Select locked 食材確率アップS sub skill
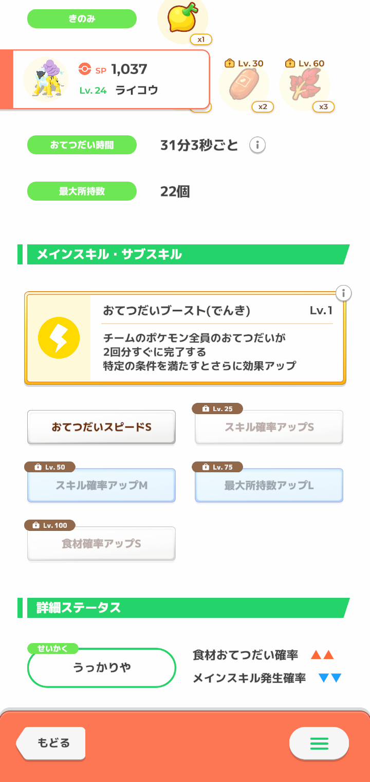 coord(101,543)
